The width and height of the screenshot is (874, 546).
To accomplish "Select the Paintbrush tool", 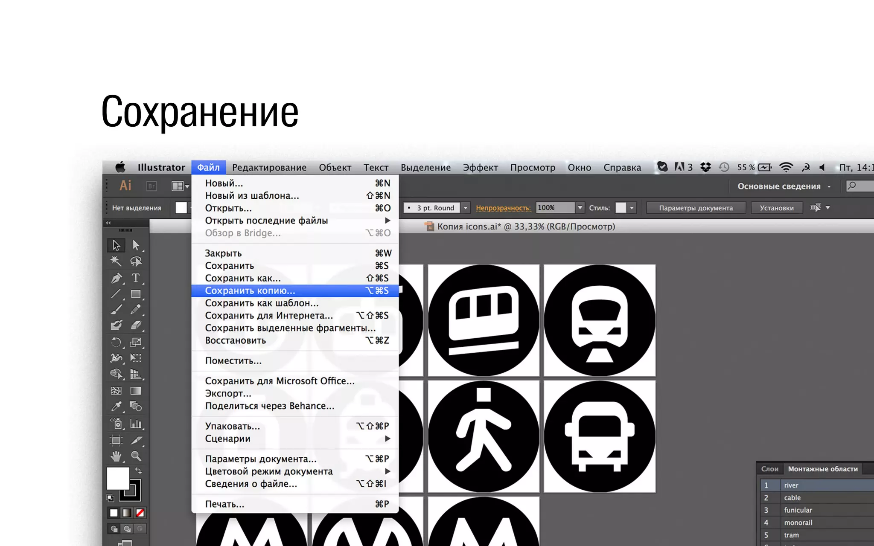I will (116, 309).
